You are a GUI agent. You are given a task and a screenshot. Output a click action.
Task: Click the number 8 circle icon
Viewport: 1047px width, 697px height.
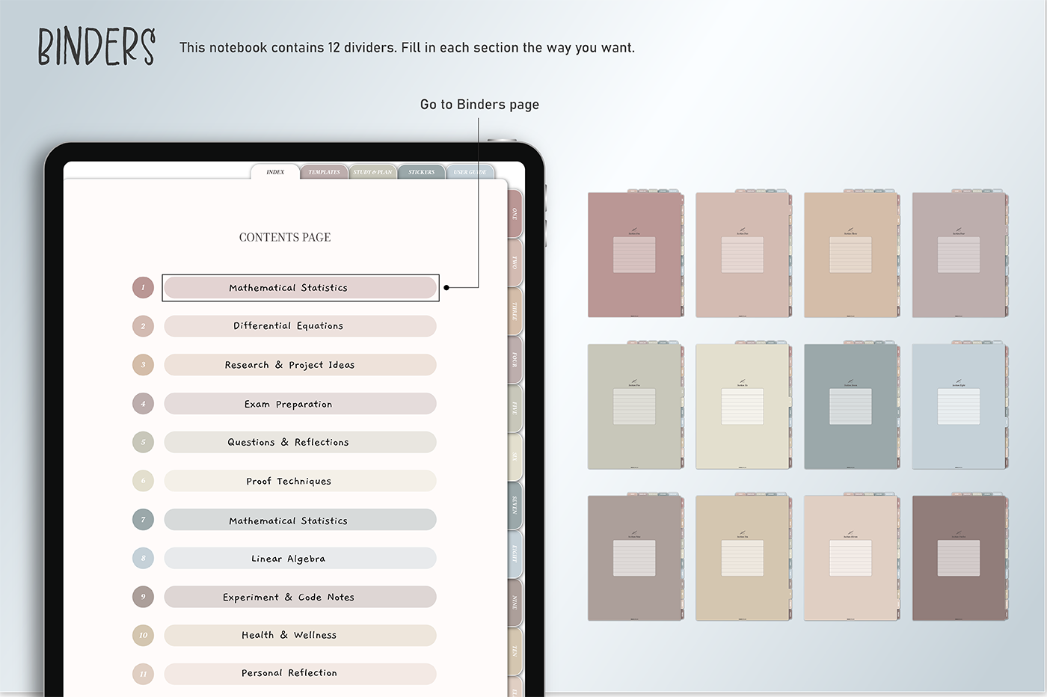143,559
